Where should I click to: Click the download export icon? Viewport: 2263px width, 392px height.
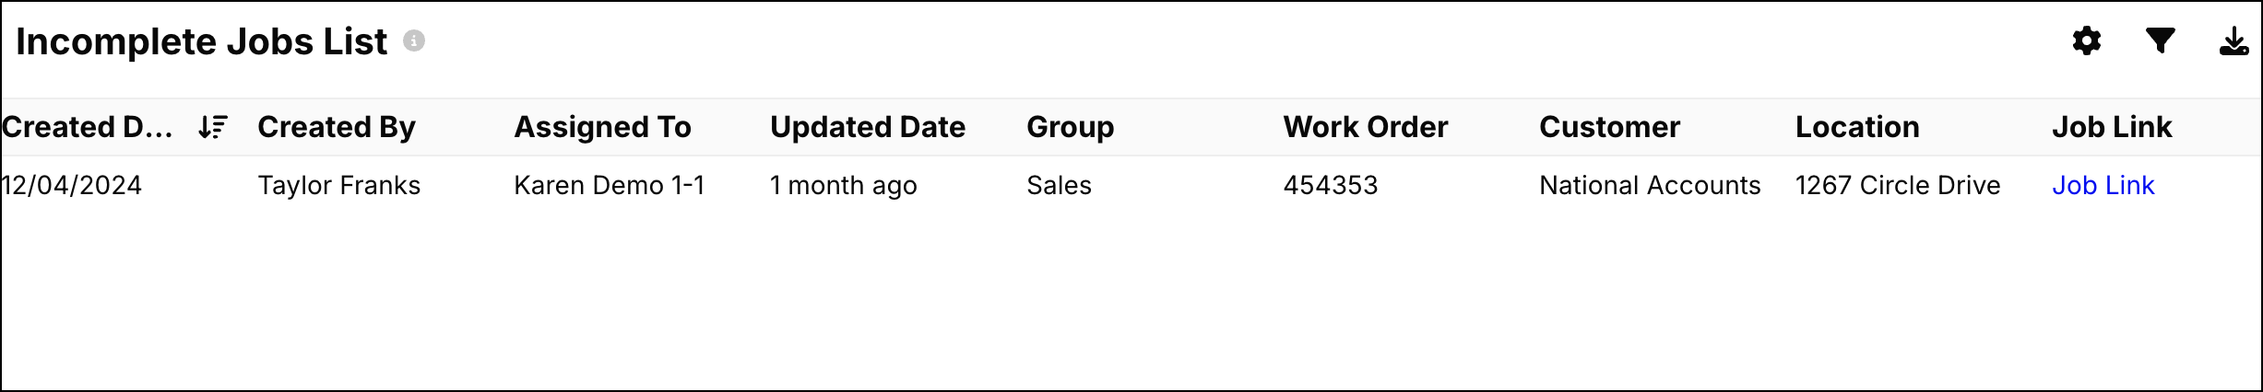click(2233, 41)
